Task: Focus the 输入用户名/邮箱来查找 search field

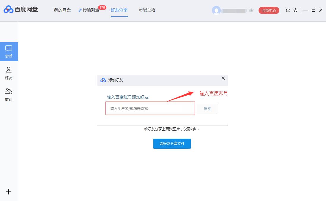Action: click(150, 108)
